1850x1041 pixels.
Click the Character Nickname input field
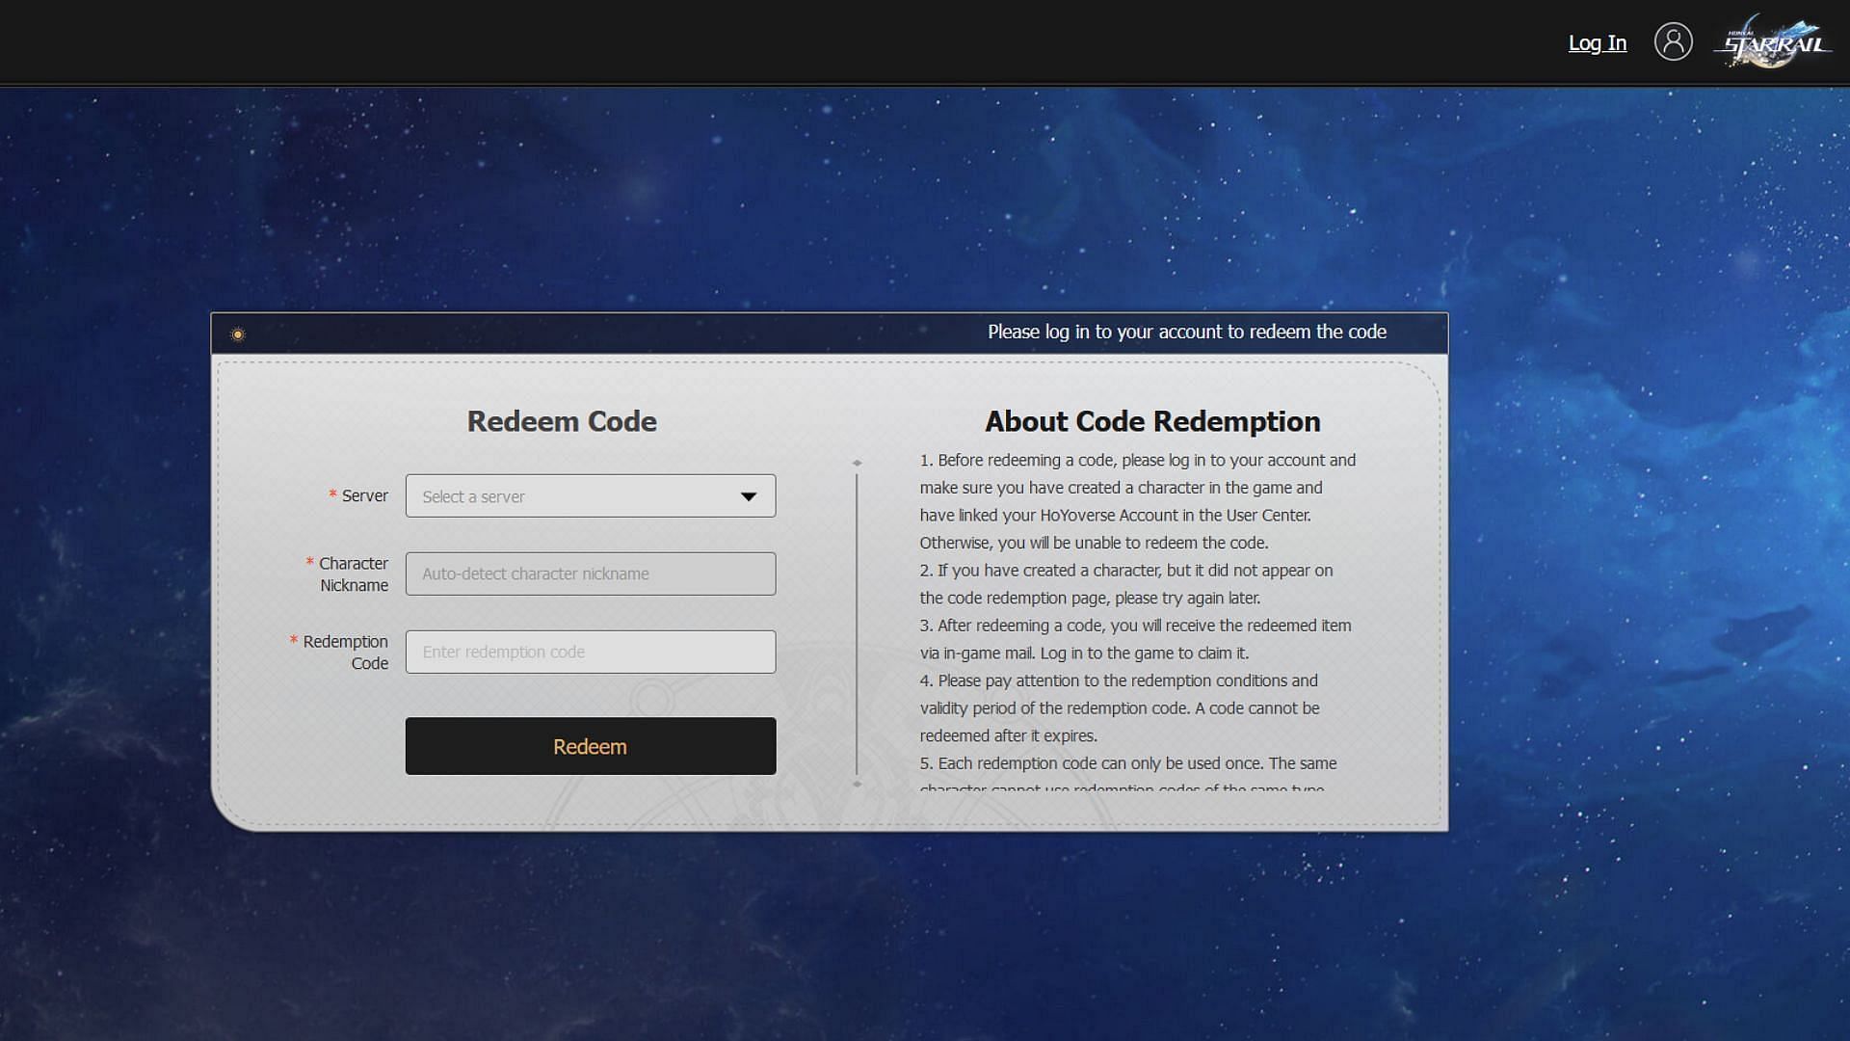[590, 574]
